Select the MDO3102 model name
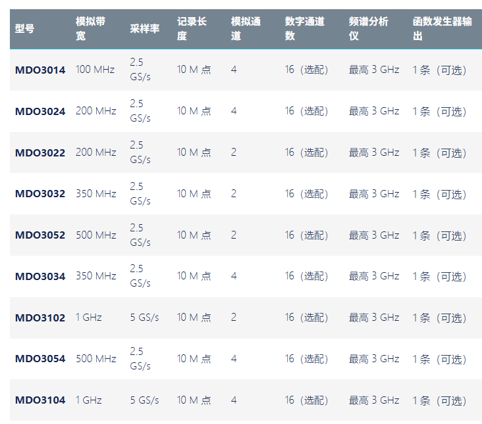Screen dimensions: 482x424 point(40,318)
